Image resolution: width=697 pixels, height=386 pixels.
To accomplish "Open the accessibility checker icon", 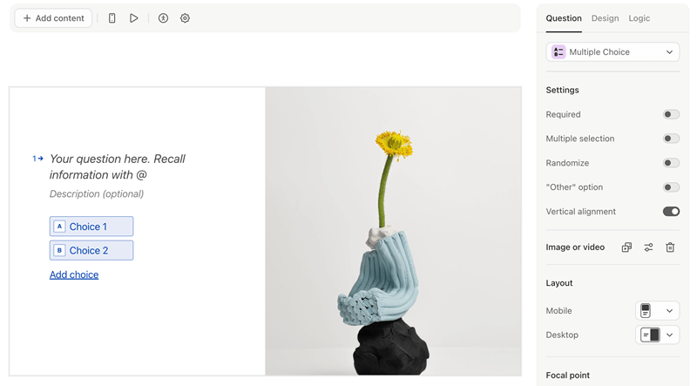I will (x=163, y=18).
